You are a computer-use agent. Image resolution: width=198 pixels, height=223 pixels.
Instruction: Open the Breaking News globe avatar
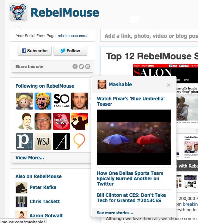(x=61, y=121)
